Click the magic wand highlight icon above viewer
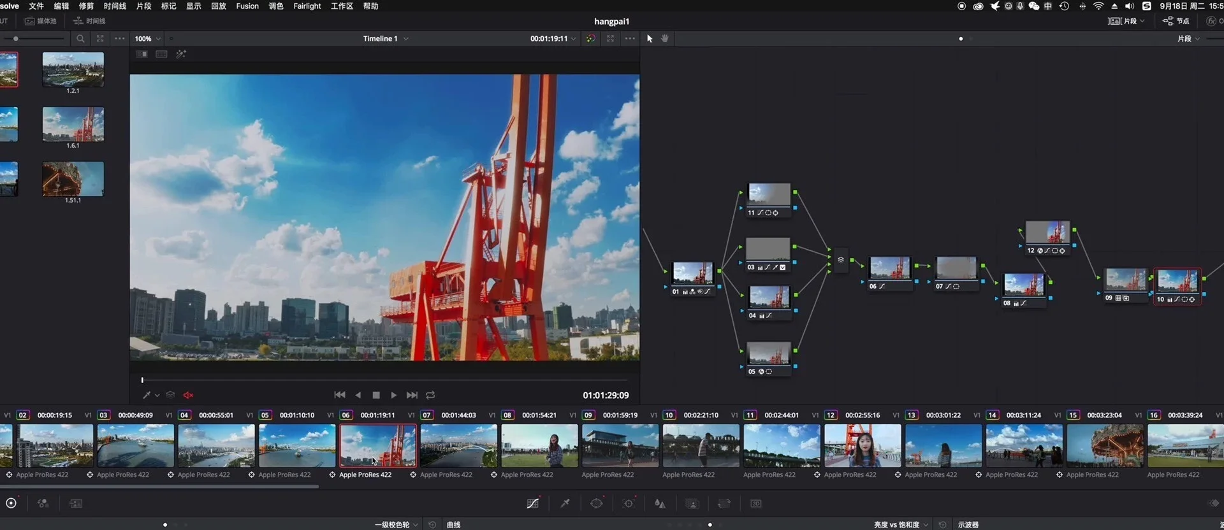1224x530 pixels. pyautogui.click(x=181, y=54)
